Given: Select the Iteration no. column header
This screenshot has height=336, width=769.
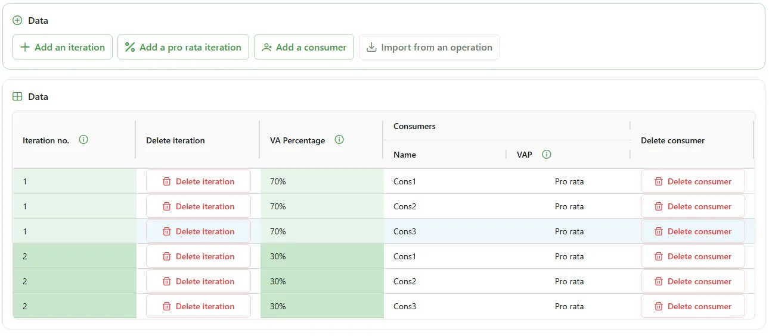Looking at the screenshot, I should pos(46,140).
